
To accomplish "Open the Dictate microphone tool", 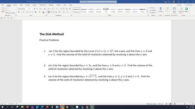I will [x=160, y=9].
